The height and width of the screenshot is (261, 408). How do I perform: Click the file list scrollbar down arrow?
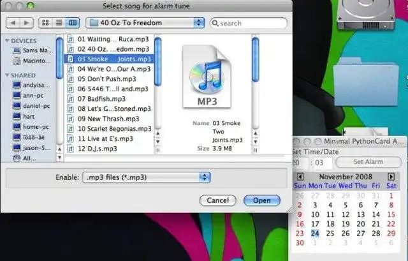click(x=157, y=142)
